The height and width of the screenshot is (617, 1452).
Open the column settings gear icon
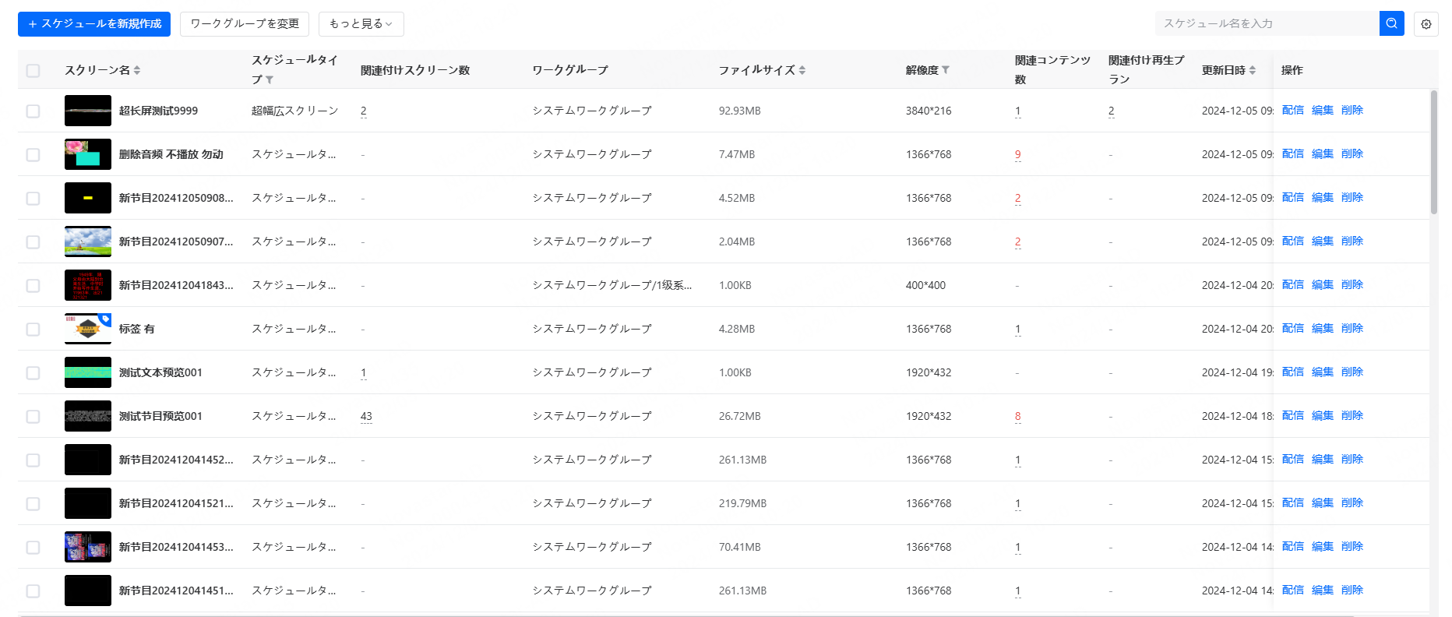click(x=1426, y=24)
